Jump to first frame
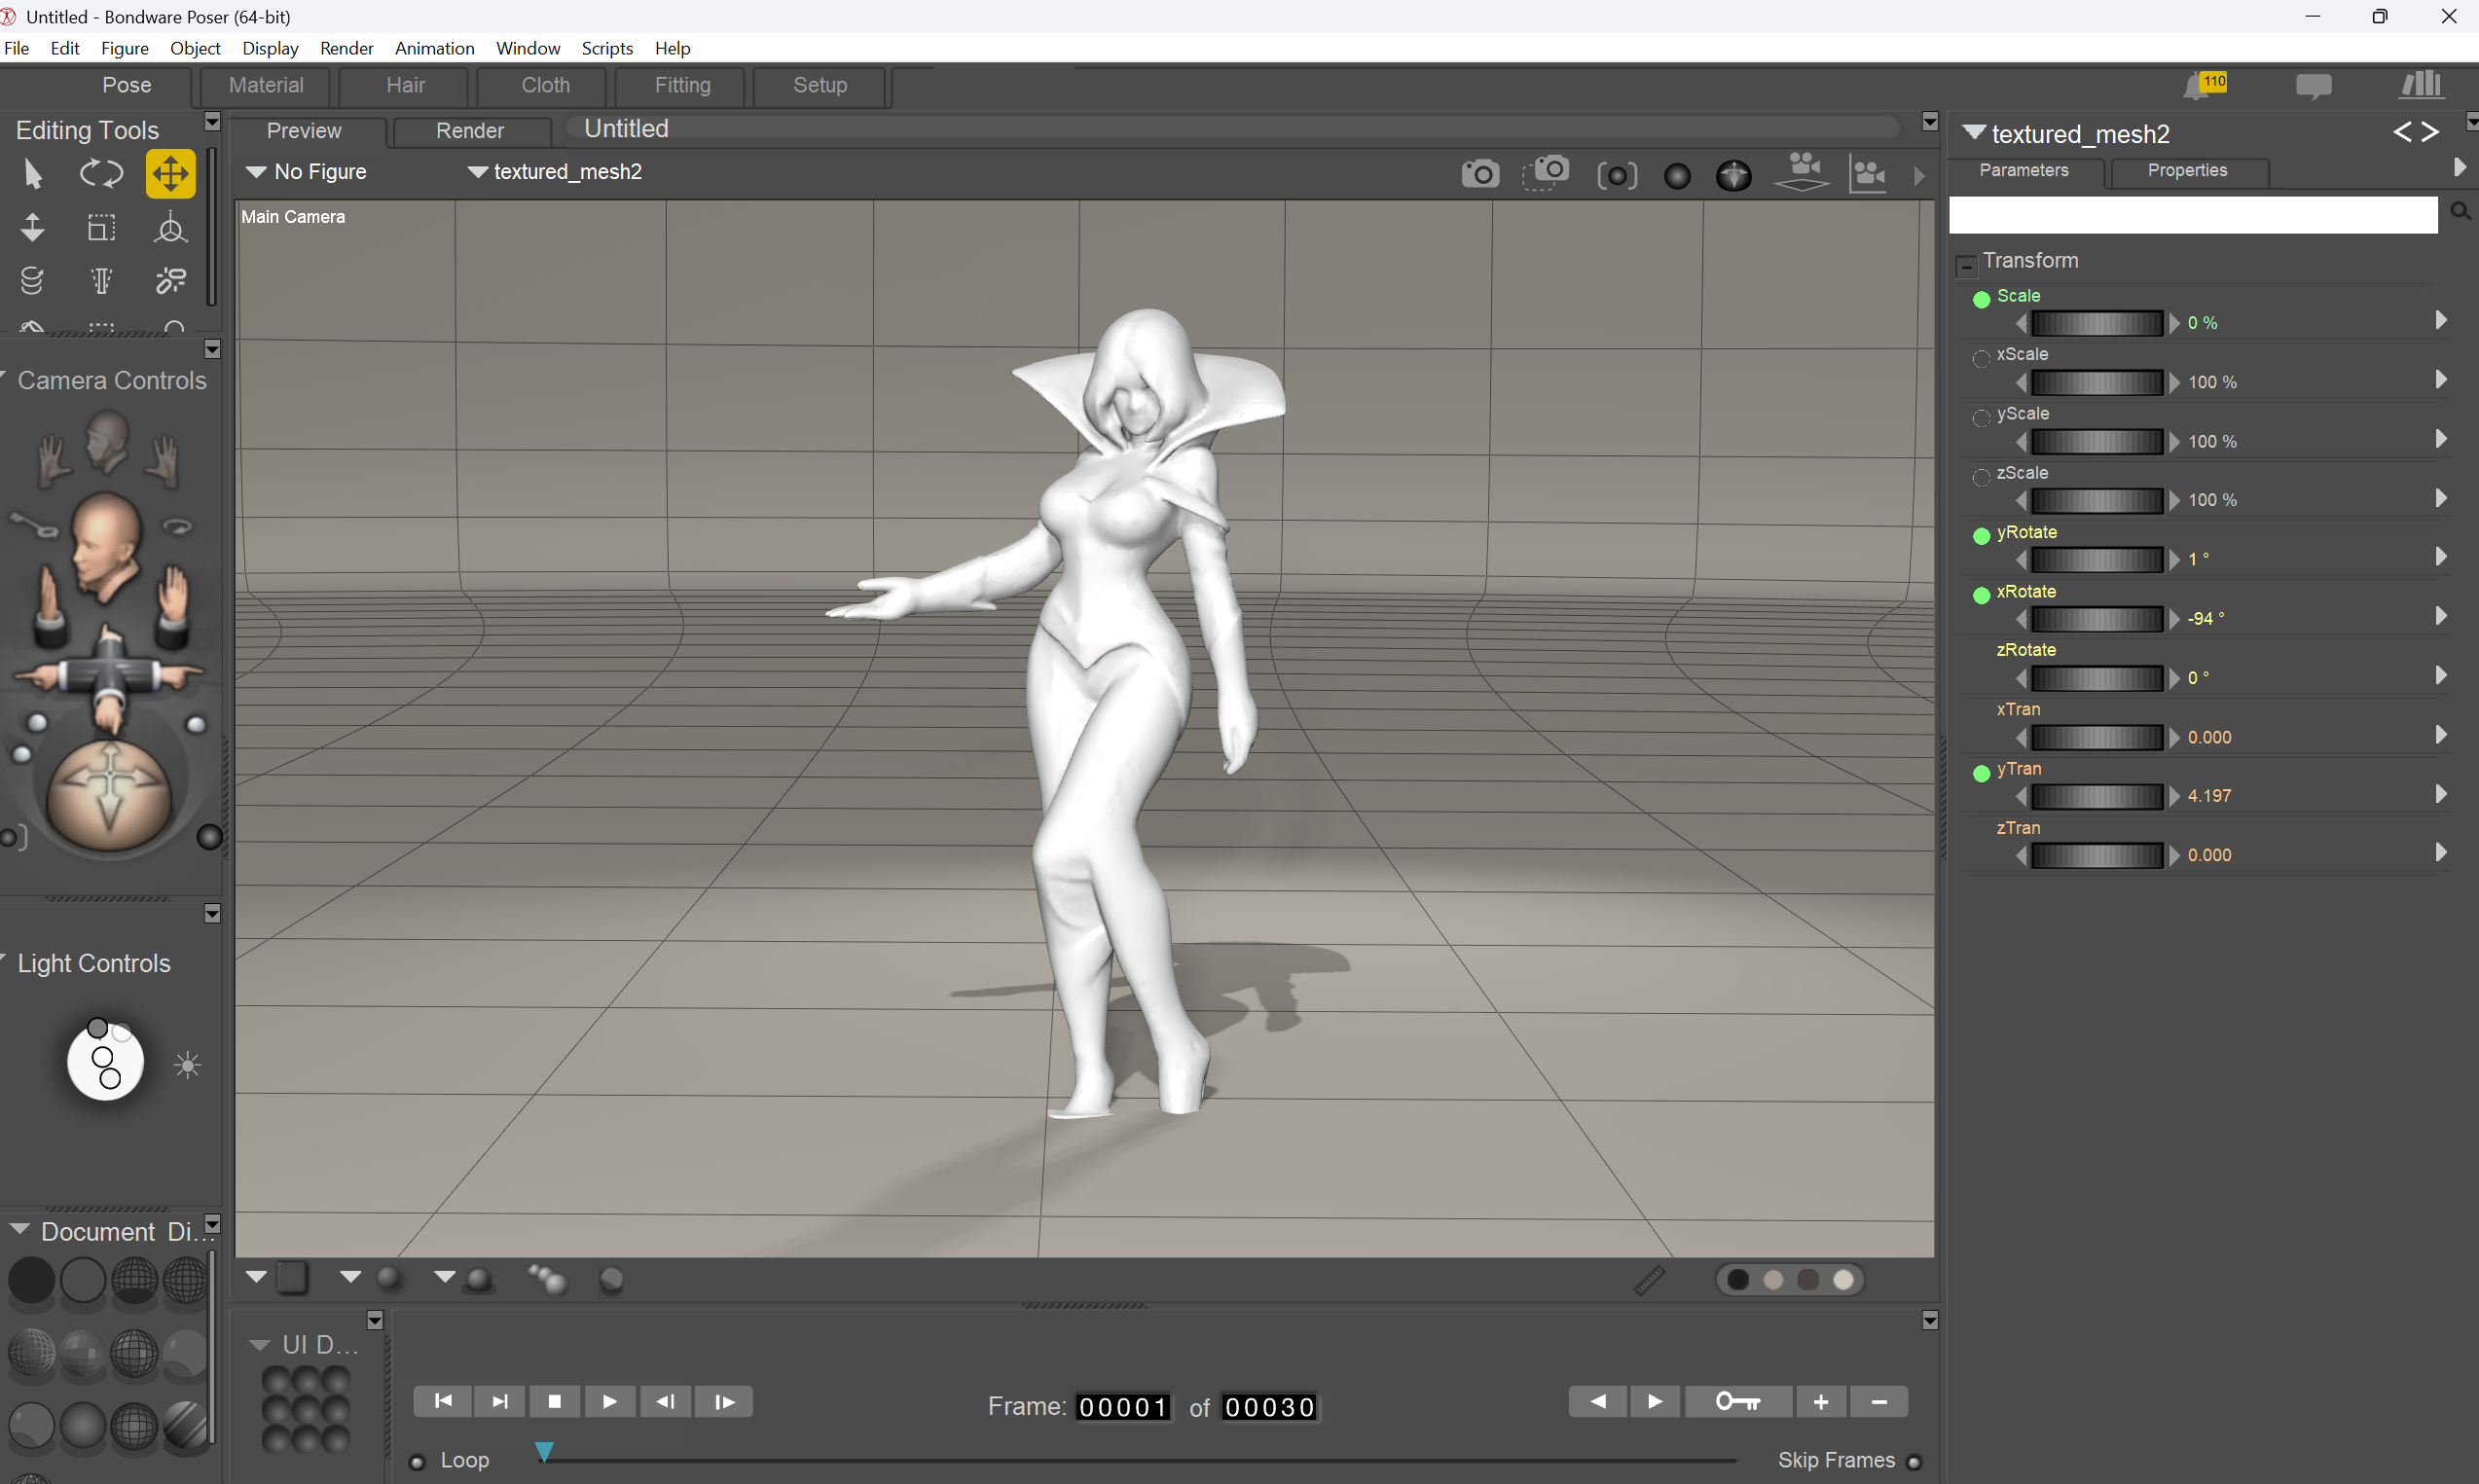Screen dimensions: 2479x1484 pyautogui.click(x=443, y=1402)
